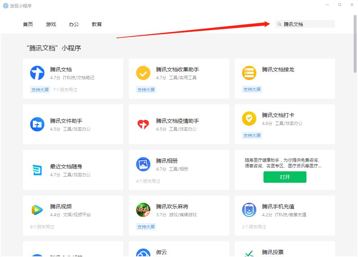Image resolution: width=358 pixels, height=257 pixels.
Task: Click the 2个朋友用过 text
Action: pyautogui.click(x=254, y=227)
